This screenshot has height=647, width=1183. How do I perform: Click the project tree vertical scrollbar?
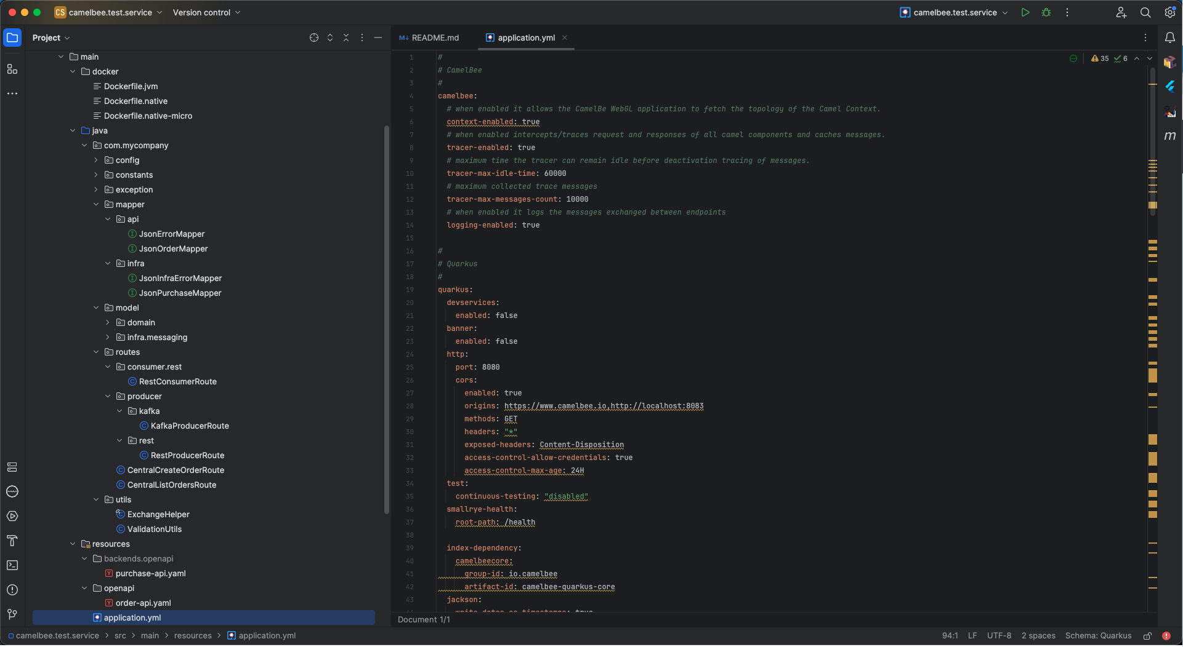[387, 320]
